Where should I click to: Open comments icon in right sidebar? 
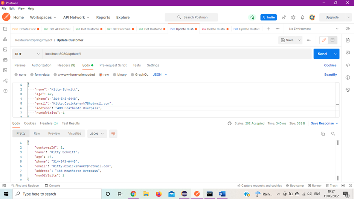coord(348,53)
